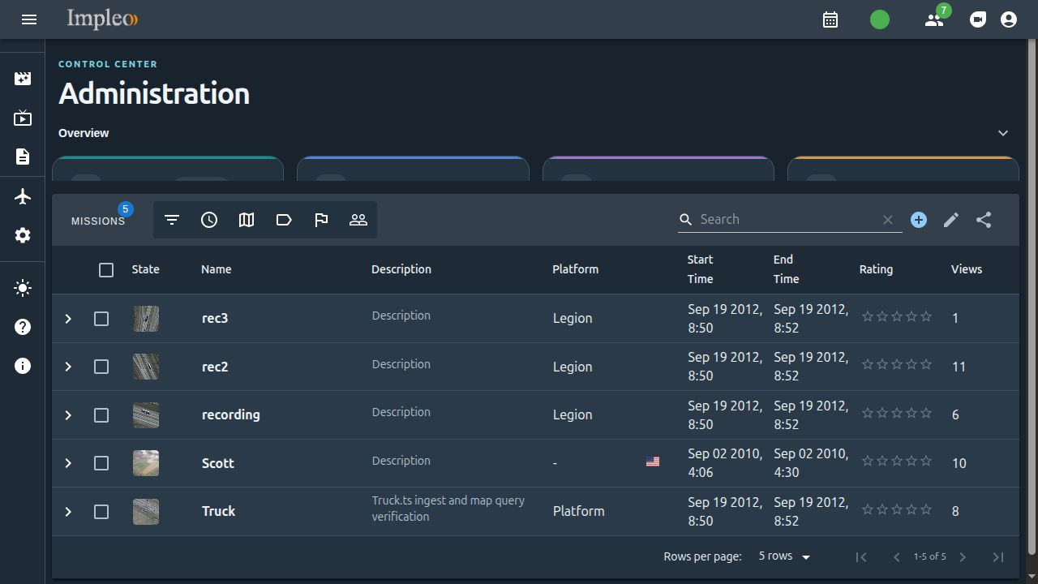This screenshot has width=1038, height=584.
Task: Open the documents sidebar icon
Action: [23, 157]
